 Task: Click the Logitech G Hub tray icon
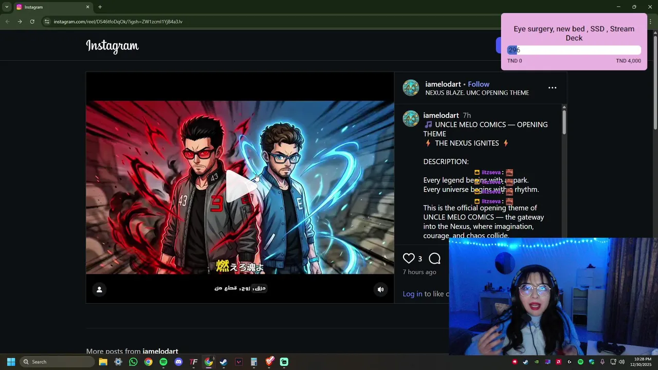click(x=570, y=362)
